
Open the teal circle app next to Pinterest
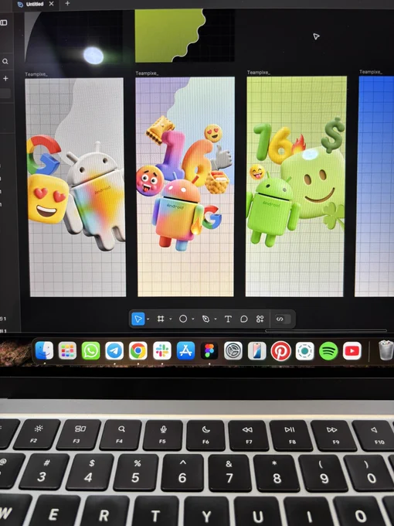click(x=305, y=351)
